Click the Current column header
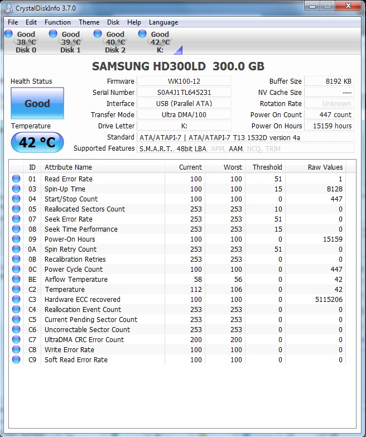This screenshot has height=437, width=366. click(x=185, y=167)
